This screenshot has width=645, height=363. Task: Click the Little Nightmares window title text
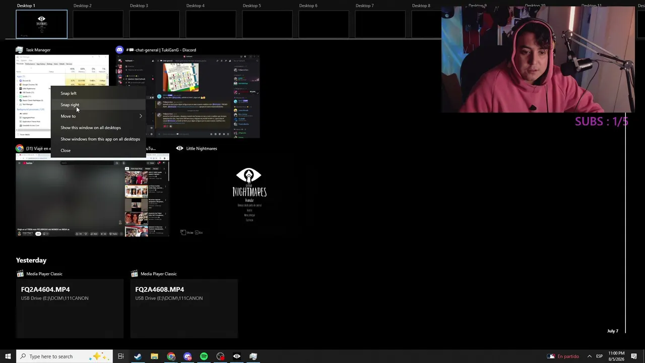pyautogui.click(x=202, y=148)
